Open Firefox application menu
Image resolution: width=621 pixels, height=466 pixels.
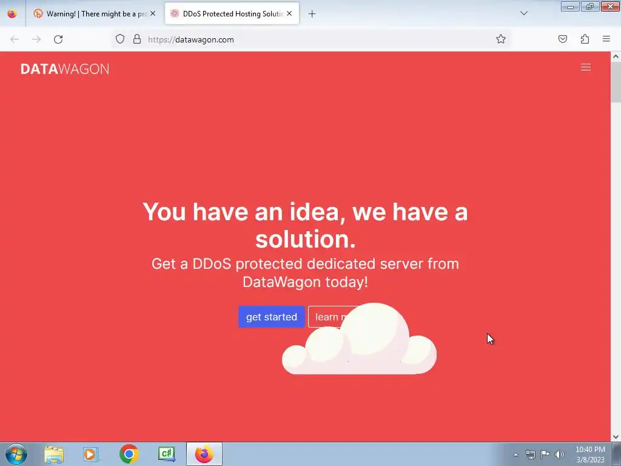coord(606,39)
